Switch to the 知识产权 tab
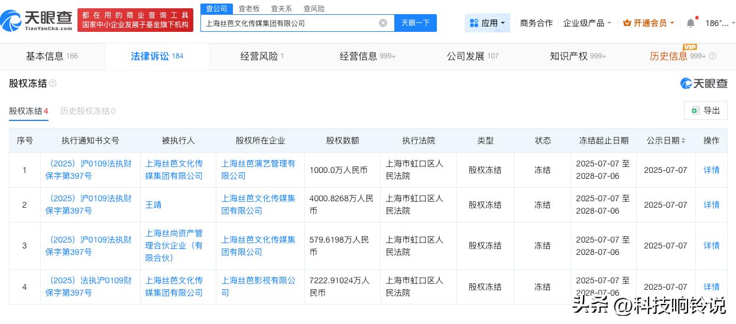This screenshot has width=736, height=324. coord(578,56)
